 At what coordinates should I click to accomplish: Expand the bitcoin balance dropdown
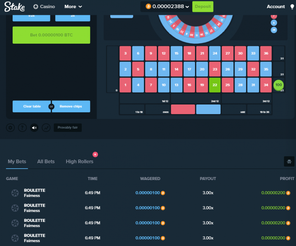click(x=167, y=7)
